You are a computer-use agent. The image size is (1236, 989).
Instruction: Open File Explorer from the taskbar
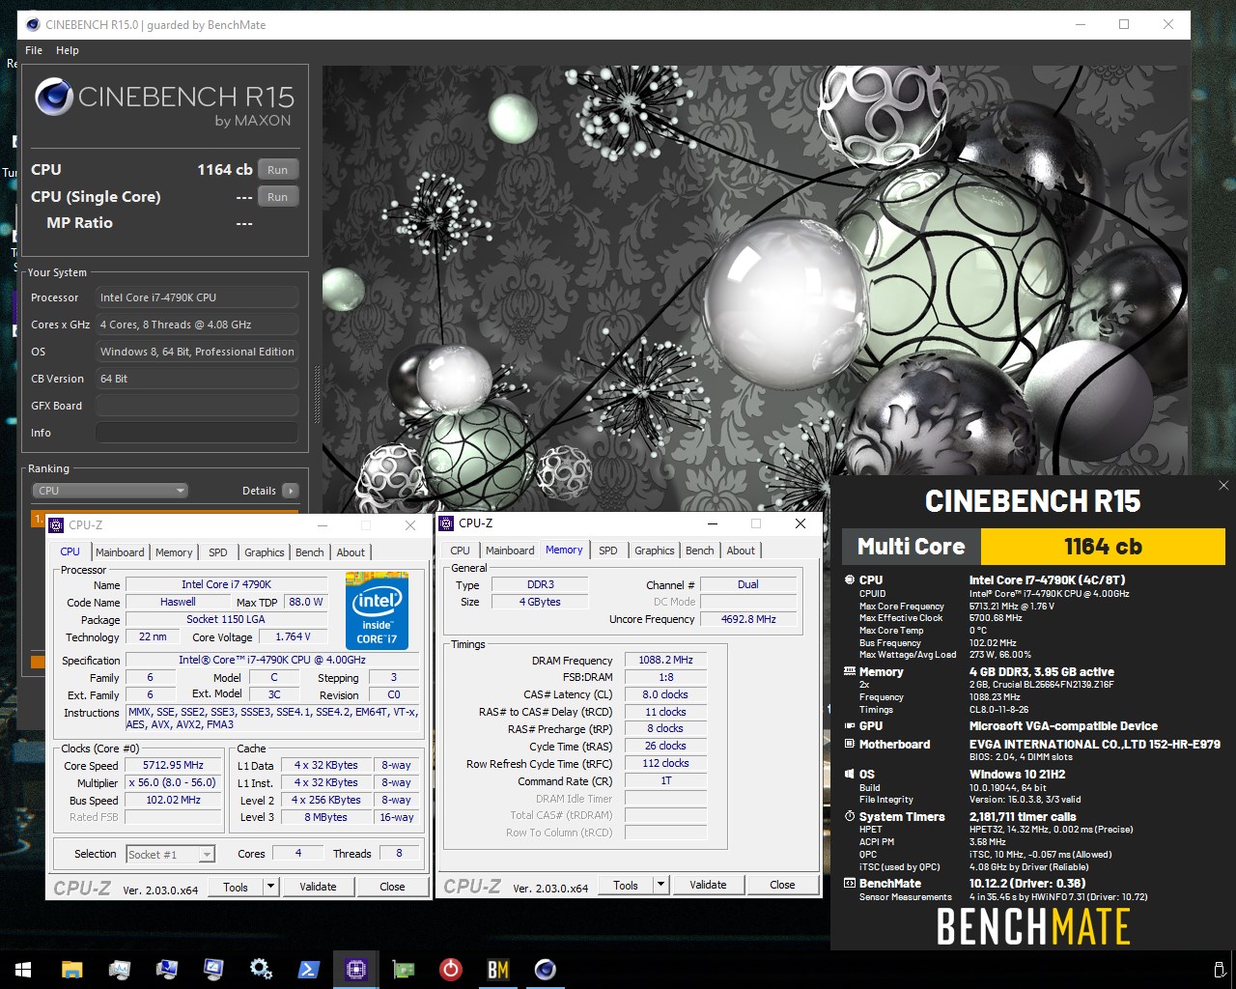click(71, 969)
